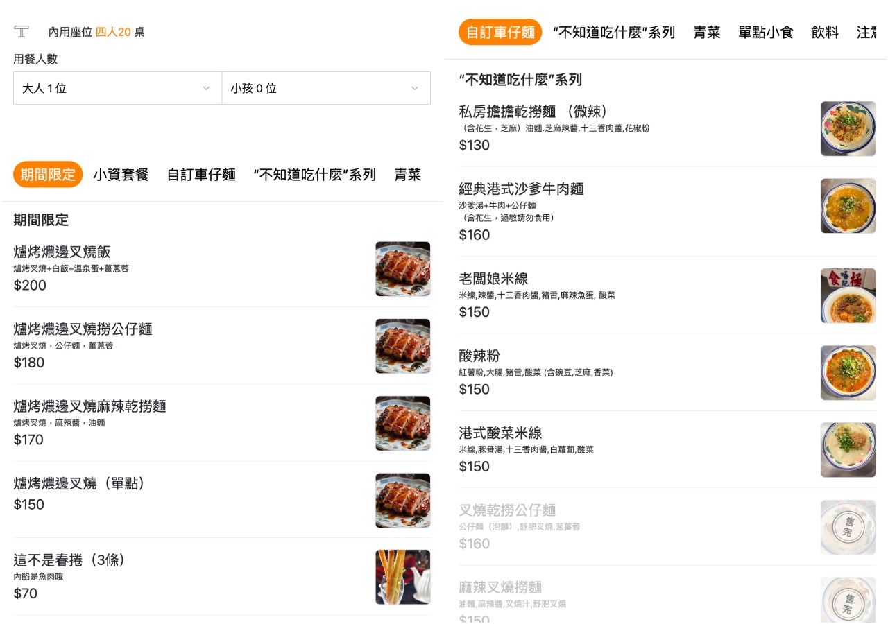The width and height of the screenshot is (888, 624).
Task: Select the 爐烤燶邊叉燒撈公仔麵 item title
Action: 83,329
